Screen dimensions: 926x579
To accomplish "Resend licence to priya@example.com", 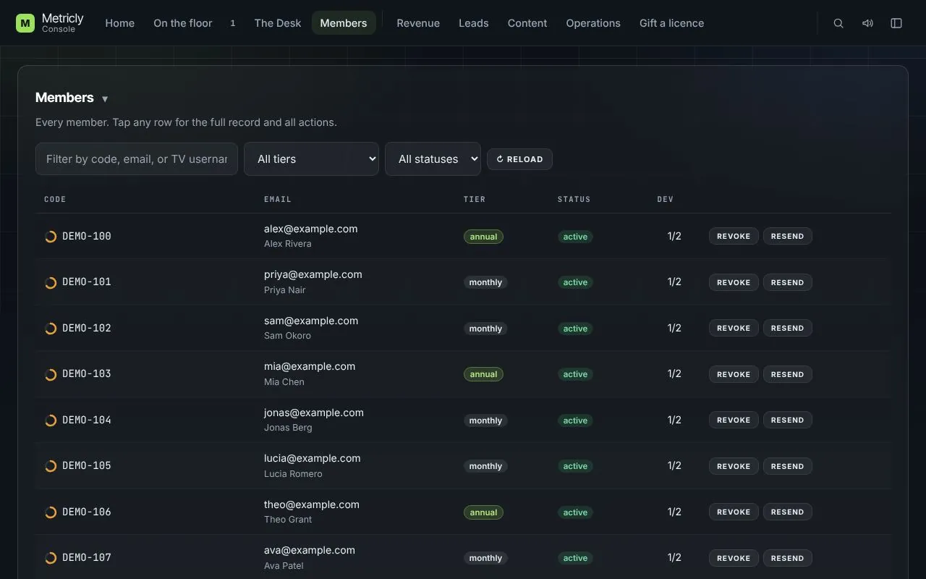I will 788,282.
